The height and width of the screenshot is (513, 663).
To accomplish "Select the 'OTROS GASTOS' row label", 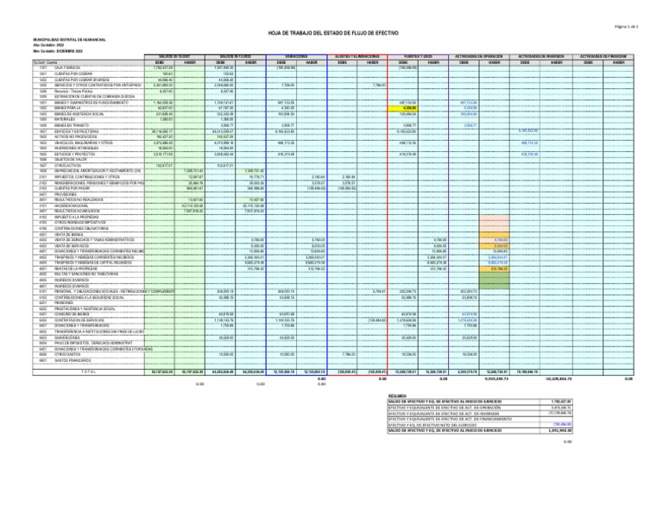I will coord(66,354).
